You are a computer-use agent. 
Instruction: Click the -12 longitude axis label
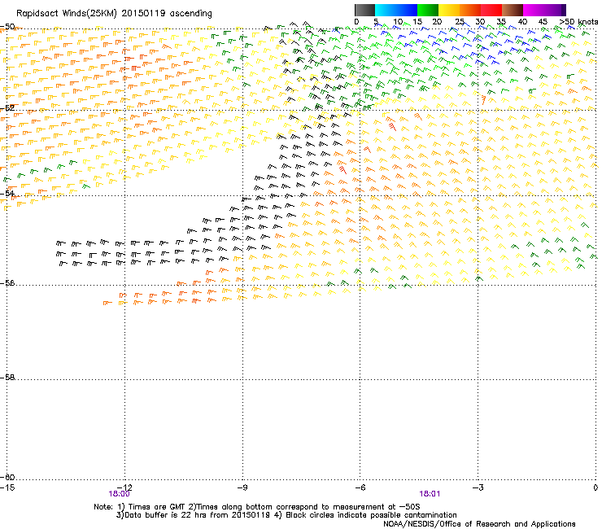124,487
